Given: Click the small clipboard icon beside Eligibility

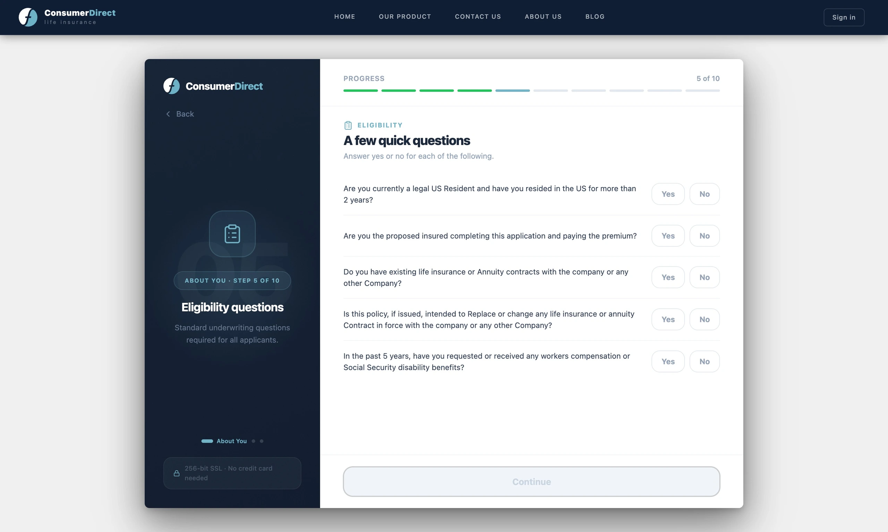Looking at the screenshot, I should pyautogui.click(x=348, y=125).
